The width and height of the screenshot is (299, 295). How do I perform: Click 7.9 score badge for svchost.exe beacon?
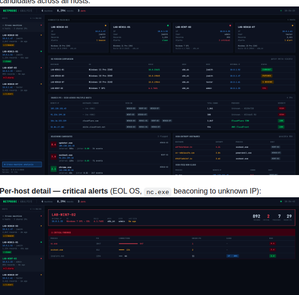click(x=54, y=157)
